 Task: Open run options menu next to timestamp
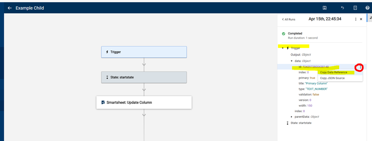356,19
